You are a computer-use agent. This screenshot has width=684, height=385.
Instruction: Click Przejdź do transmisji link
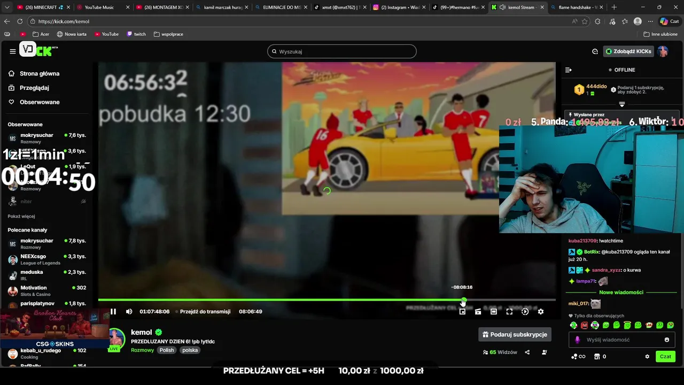point(205,312)
